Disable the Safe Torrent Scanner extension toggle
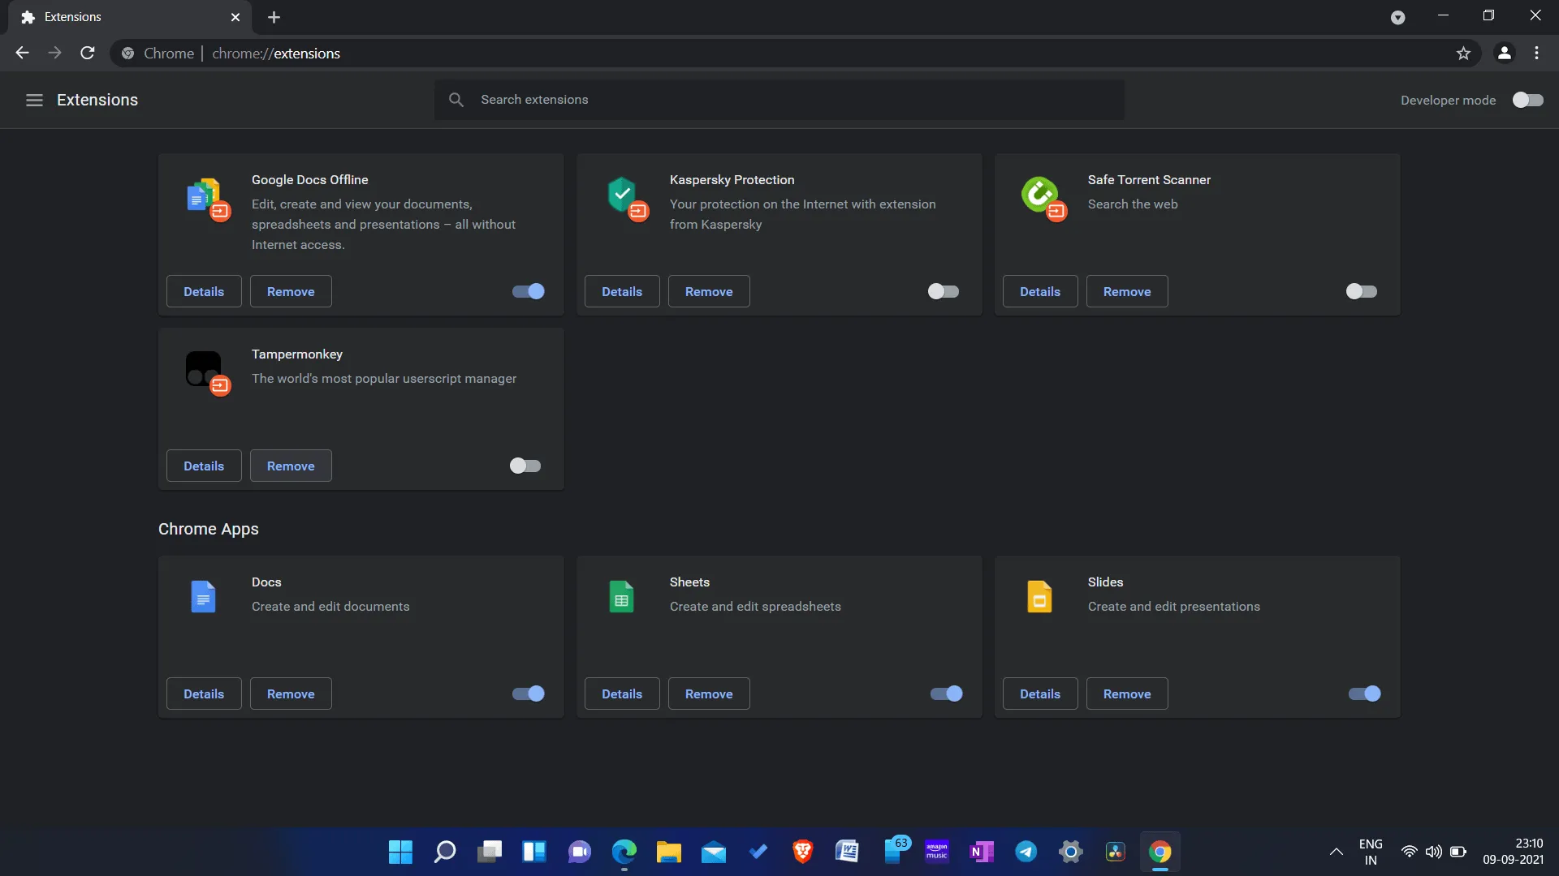 click(x=1361, y=291)
